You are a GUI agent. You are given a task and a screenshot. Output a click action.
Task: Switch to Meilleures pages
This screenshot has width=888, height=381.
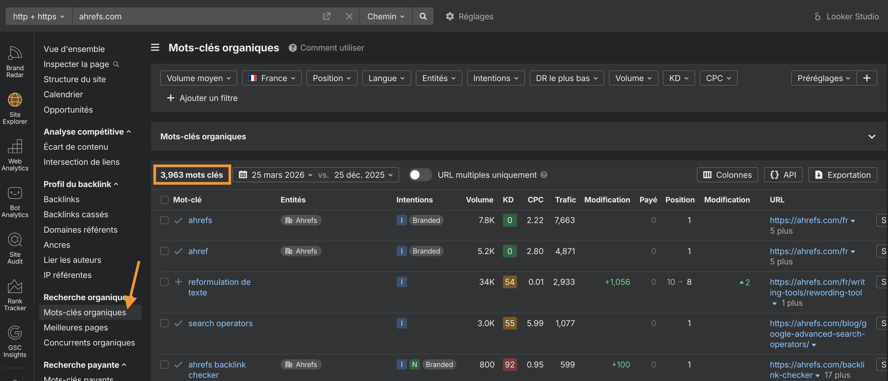[75, 327]
